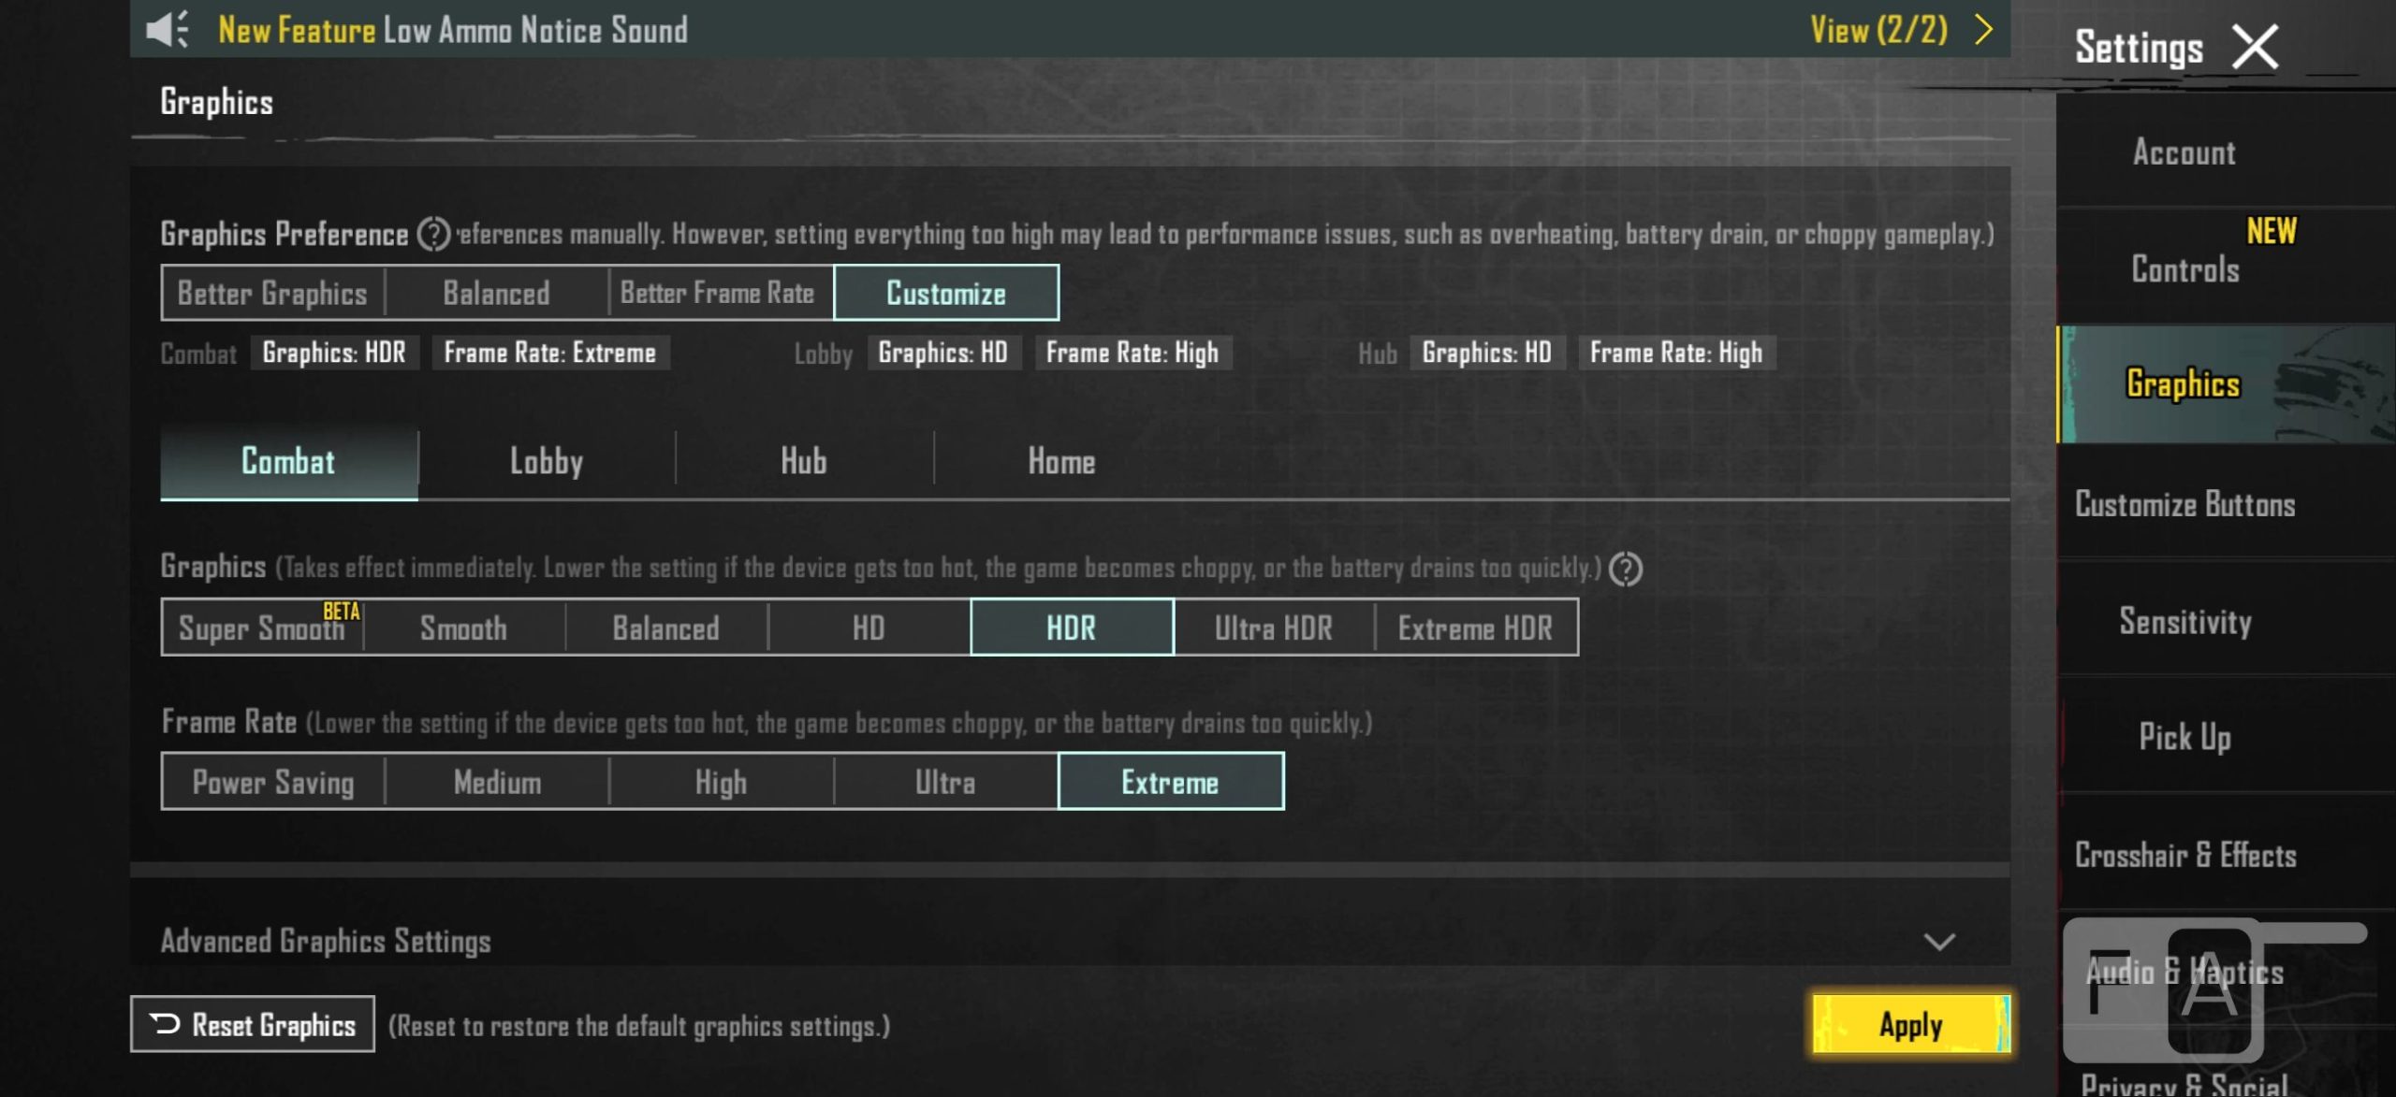
Task: Click the View (2/2) next arrow
Action: [1983, 29]
